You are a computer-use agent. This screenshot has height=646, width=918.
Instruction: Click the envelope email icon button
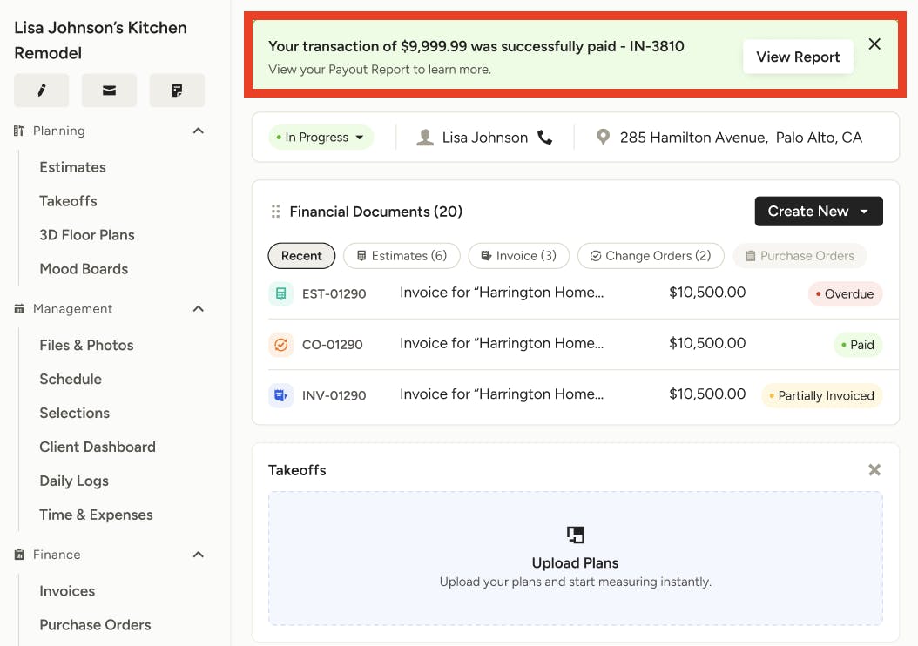tap(109, 91)
